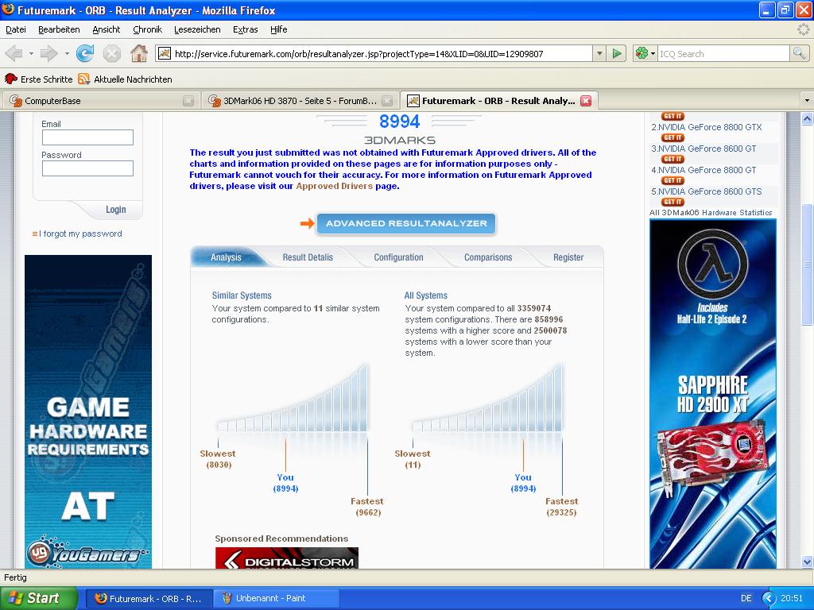Click GET IT badge under GeForce 8600 GT
The width and height of the screenshot is (814, 610).
tap(673, 159)
